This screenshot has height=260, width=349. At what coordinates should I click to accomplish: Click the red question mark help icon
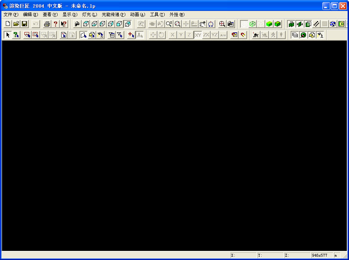tap(55, 24)
